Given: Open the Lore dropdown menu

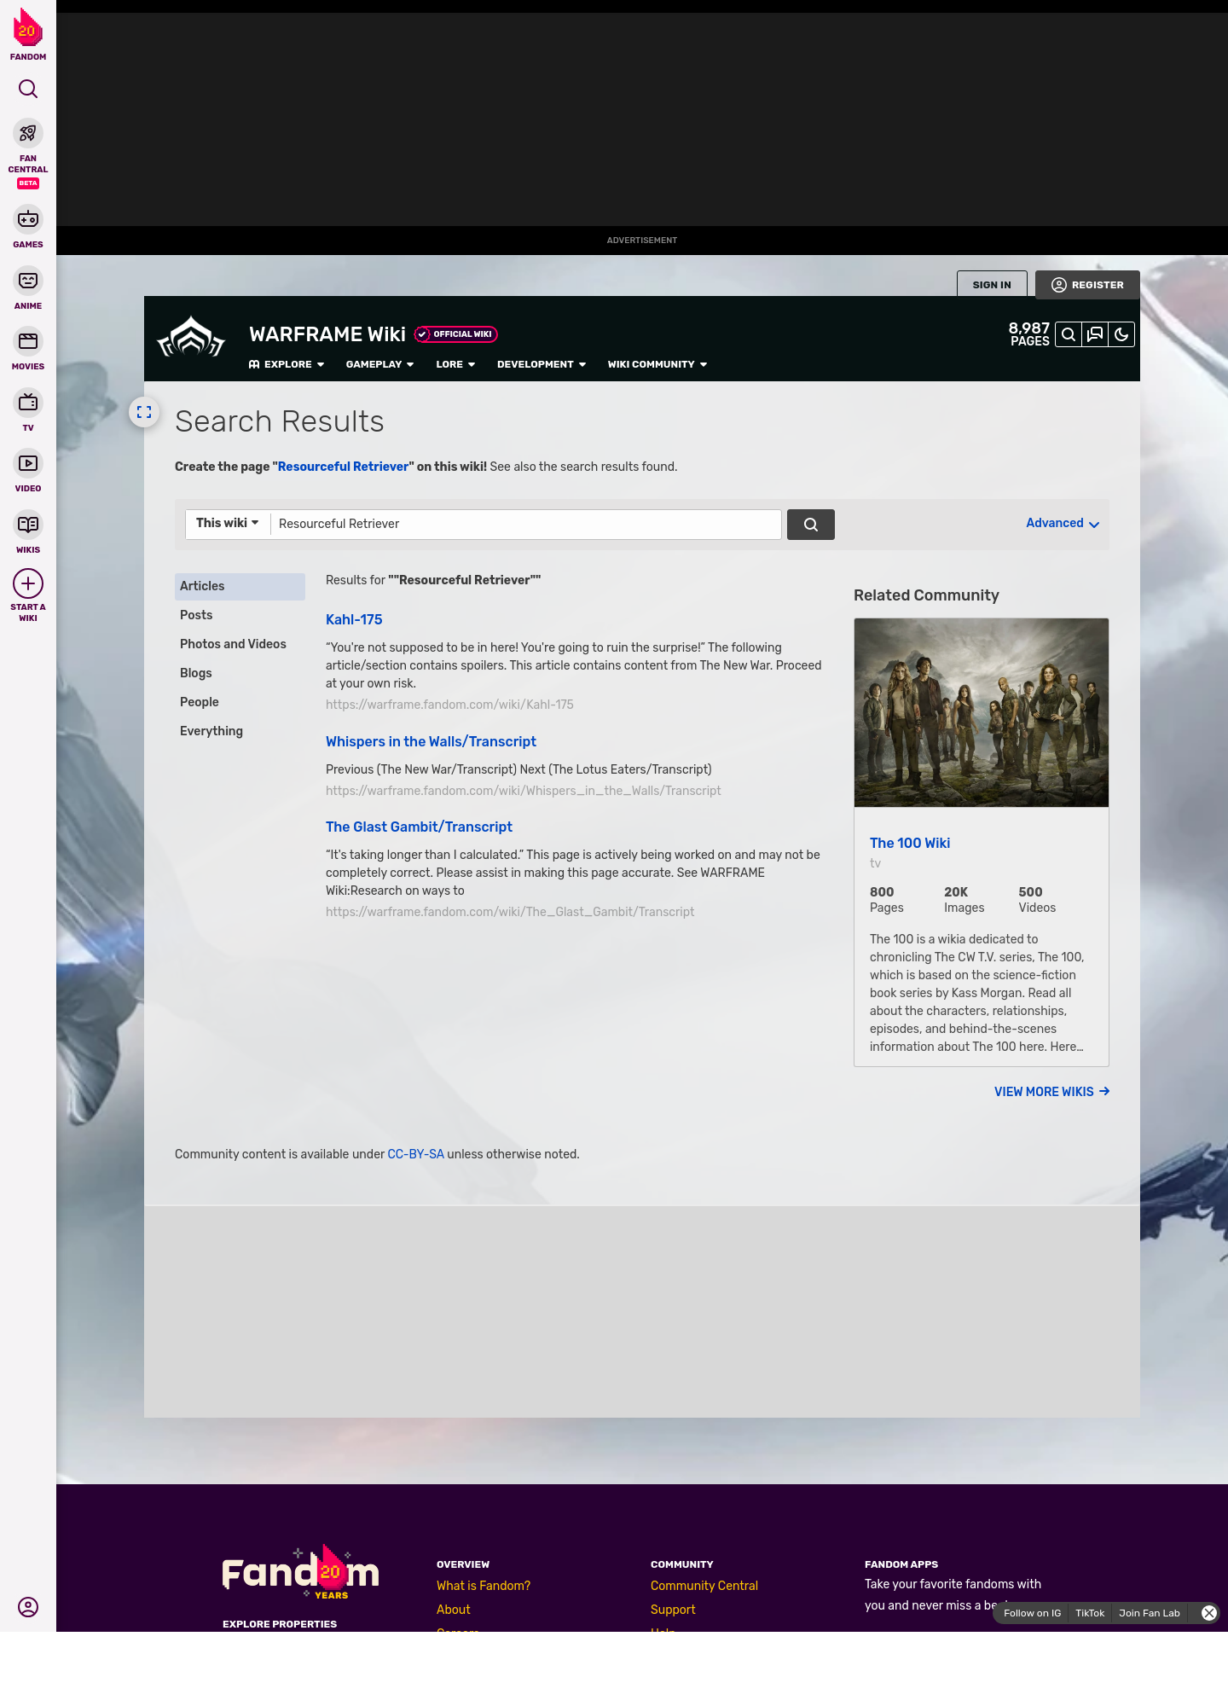Looking at the screenshot, I should [x=455, y=364].
